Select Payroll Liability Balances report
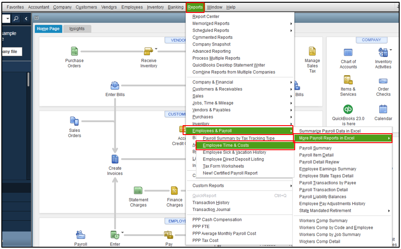Viewport: 401px width, 249px height. pyautogui.click(x=322, y=197)
